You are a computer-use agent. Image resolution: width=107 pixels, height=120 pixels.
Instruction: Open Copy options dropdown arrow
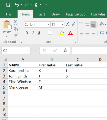[x=20, y=29]
